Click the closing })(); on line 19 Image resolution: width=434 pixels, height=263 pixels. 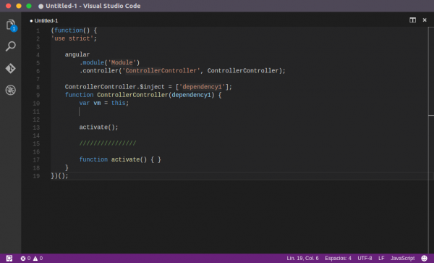click(x=59, y=176)
